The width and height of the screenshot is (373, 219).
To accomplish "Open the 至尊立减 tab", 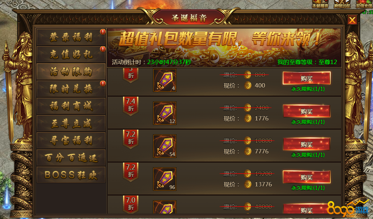I will [x=71, y=123].
